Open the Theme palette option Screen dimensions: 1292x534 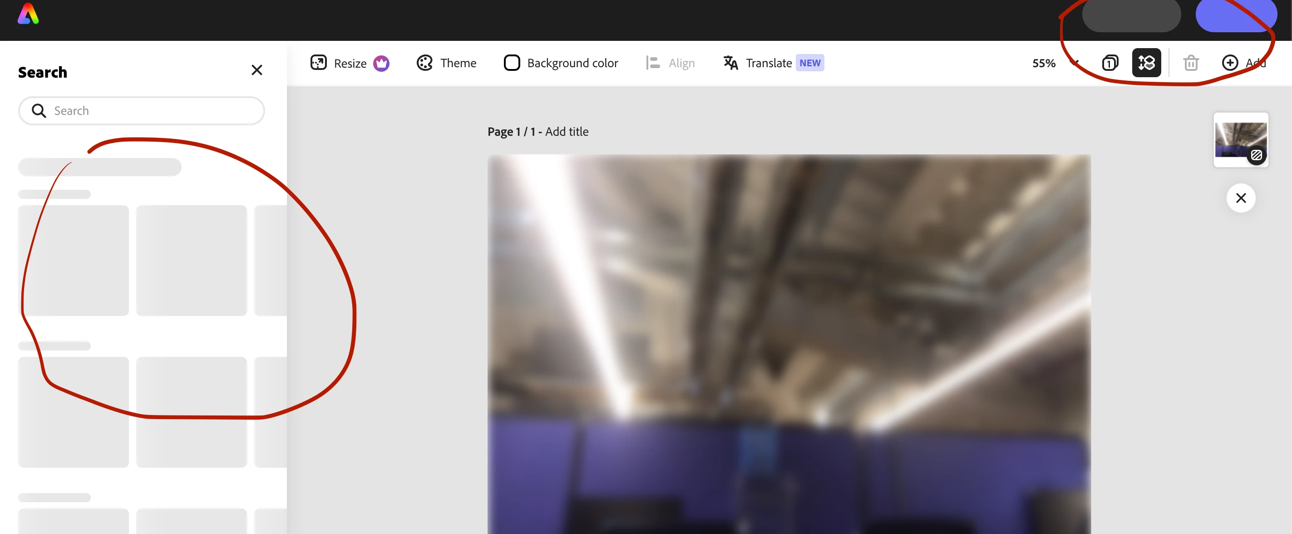coord(425,63)
